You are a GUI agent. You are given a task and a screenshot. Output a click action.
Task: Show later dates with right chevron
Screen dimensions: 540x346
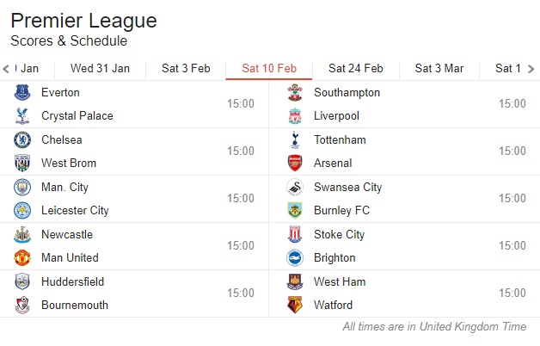(x=531, y=69)
